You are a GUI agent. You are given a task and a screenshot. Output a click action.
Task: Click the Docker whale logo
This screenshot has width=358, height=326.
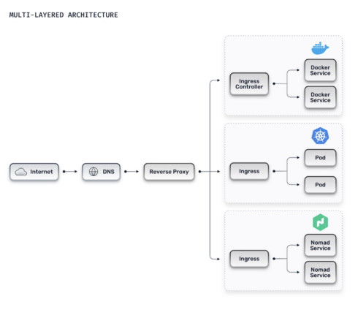pos(320,48)
